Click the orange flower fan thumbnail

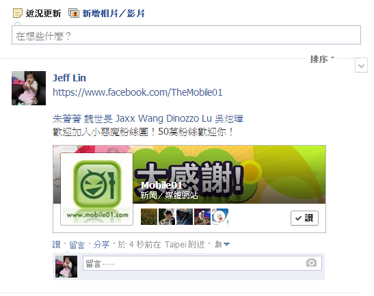tap(149, 217)
